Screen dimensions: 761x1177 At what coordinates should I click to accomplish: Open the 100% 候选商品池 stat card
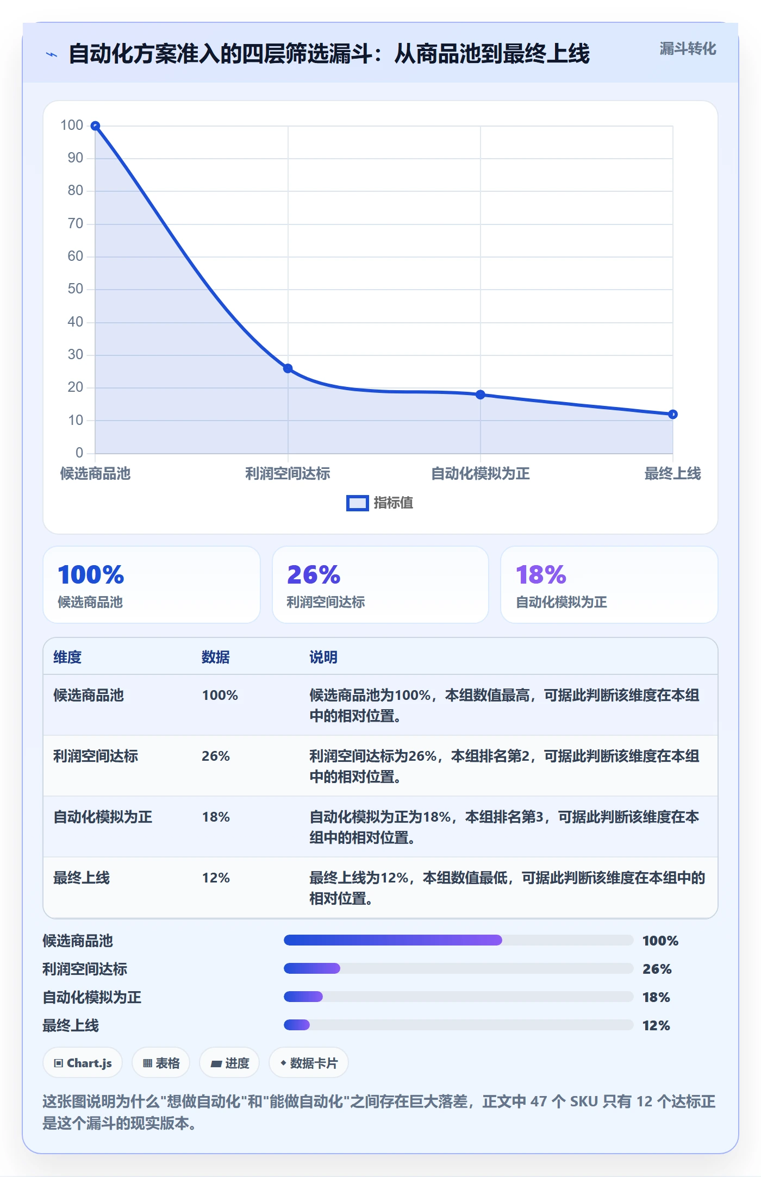pos(152,585)
